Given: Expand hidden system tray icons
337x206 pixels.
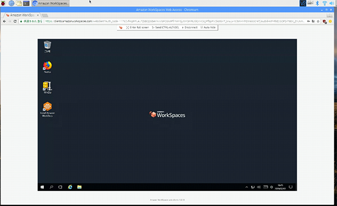Looking at the screenshot, I should [x=247, y=187].
